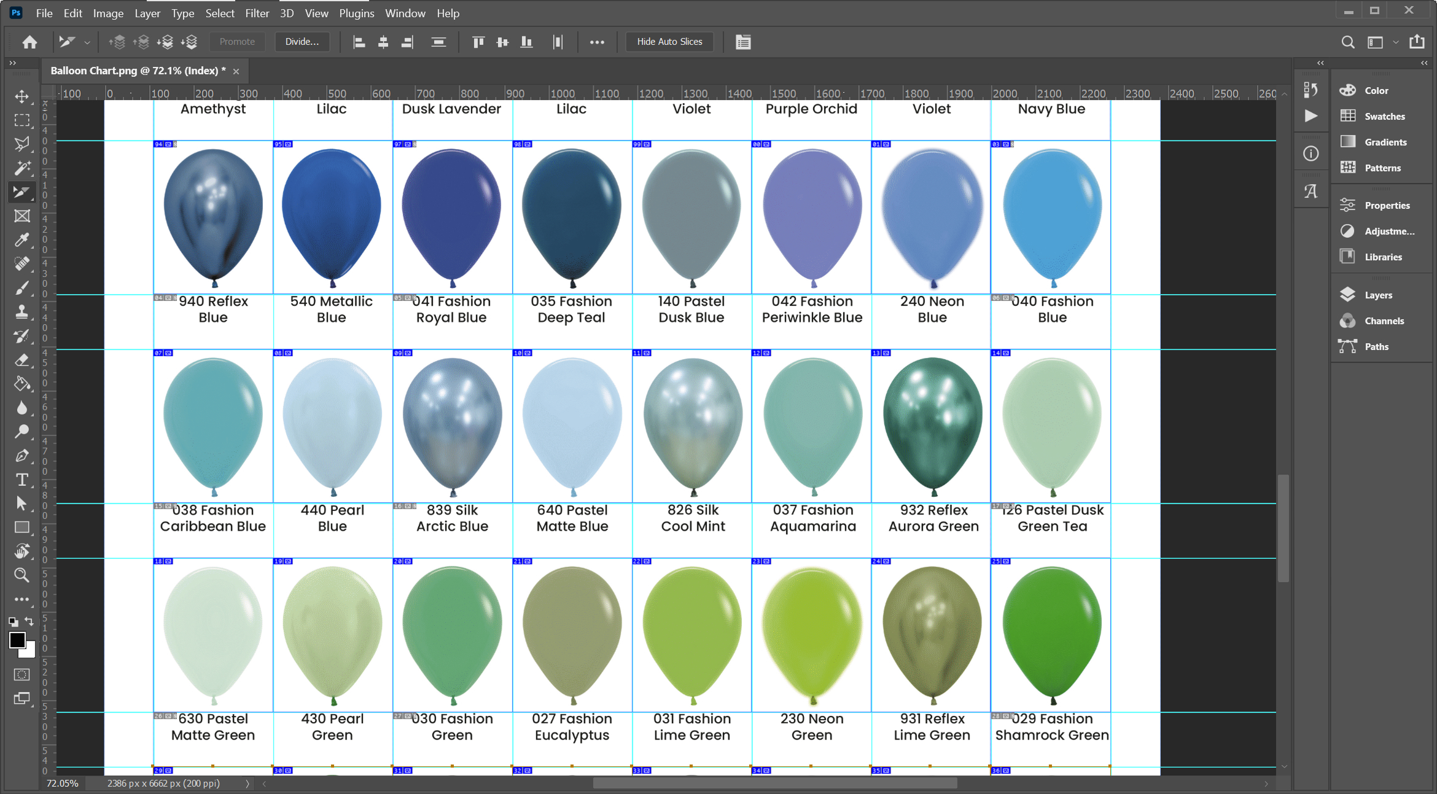
Task: Select the Balloon Chart.png document tab
Action: (138, 71)
